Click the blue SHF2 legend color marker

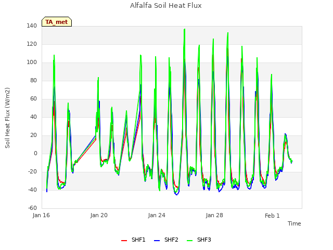coord(157,241)
